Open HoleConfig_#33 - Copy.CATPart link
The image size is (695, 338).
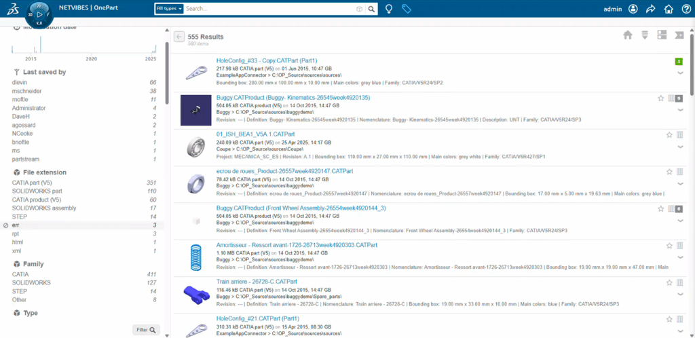pos(267,60)
